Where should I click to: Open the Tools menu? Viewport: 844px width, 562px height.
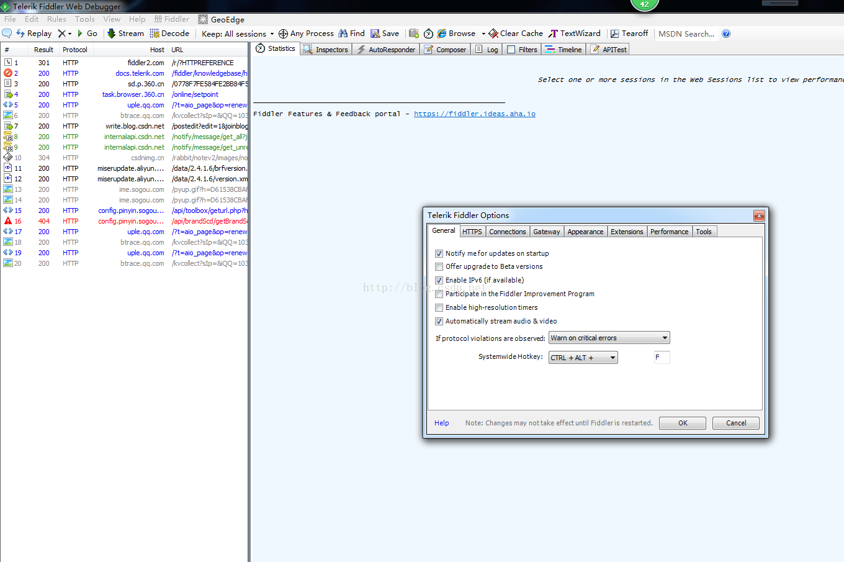pos(85,19)
